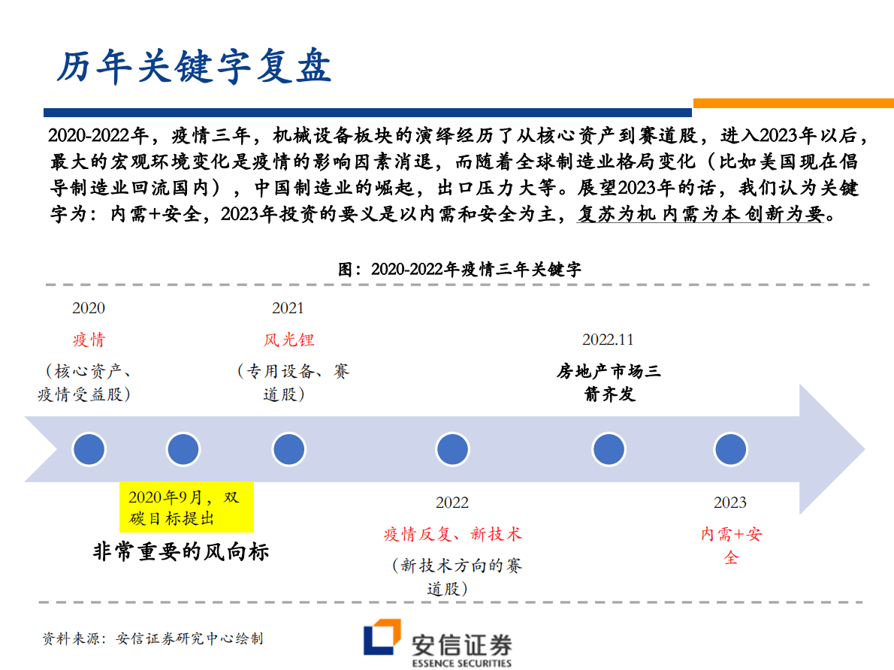Select the red keyword 疫情 under 2020

pos(89,339)
